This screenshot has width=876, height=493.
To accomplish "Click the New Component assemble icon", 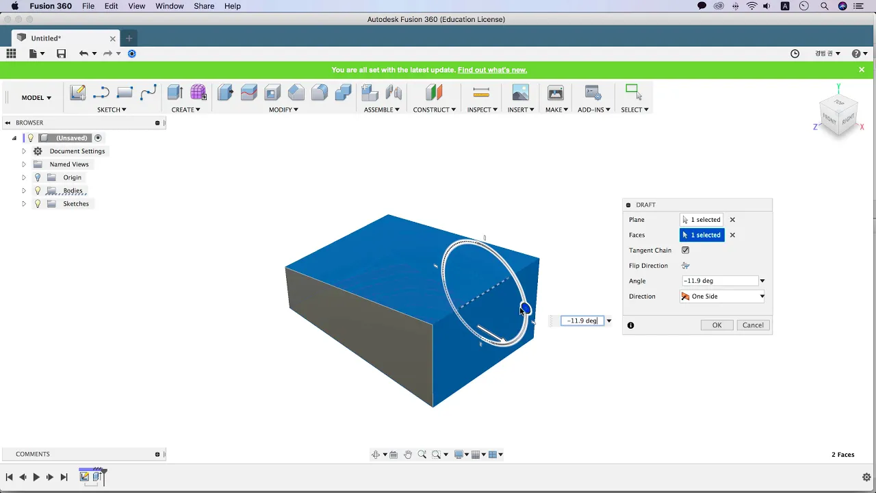I will click(x=370, y=92).
